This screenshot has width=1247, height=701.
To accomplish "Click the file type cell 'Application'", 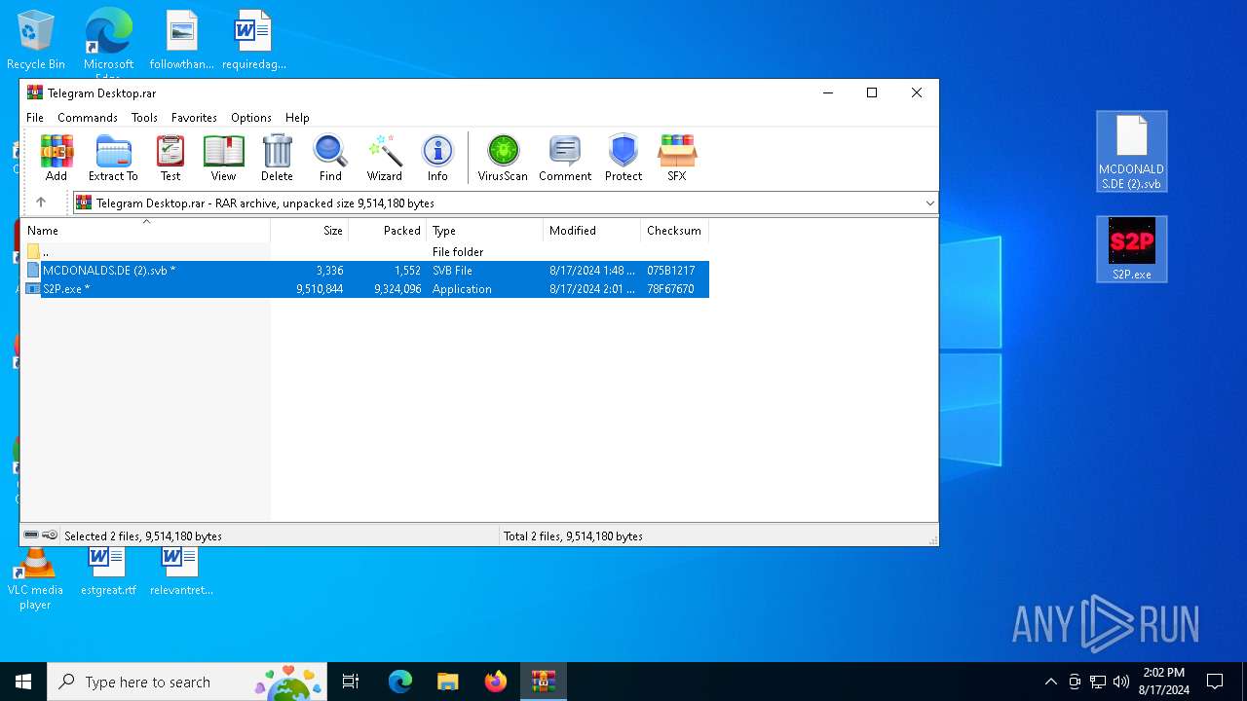I will (462, 289).
